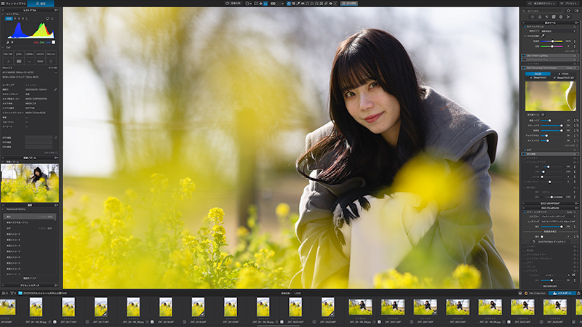Adjust the tint green-magenta slider
The image size is (582, 327).
551,47
